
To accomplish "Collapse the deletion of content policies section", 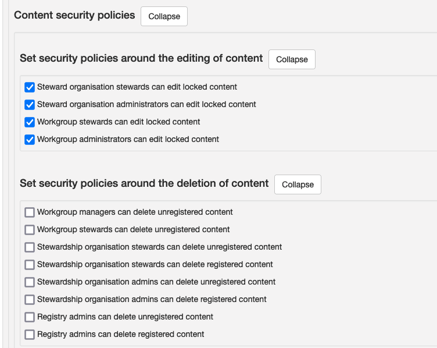I will tap(298, 184).
